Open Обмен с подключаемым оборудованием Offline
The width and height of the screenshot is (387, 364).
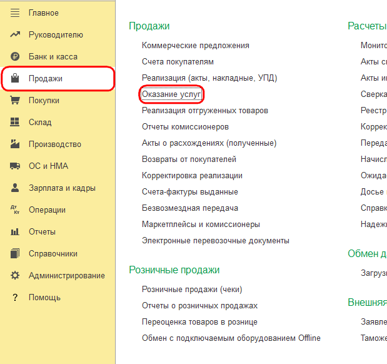pyautogui.click(x=231, y=338)
